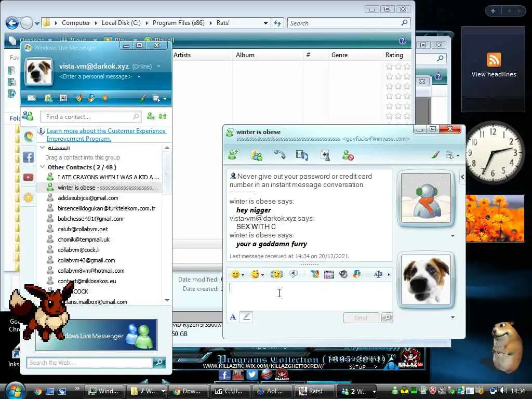Open the paintbrush color scheme icon in Messenger main window
The image size is (532, 399).
143,98
